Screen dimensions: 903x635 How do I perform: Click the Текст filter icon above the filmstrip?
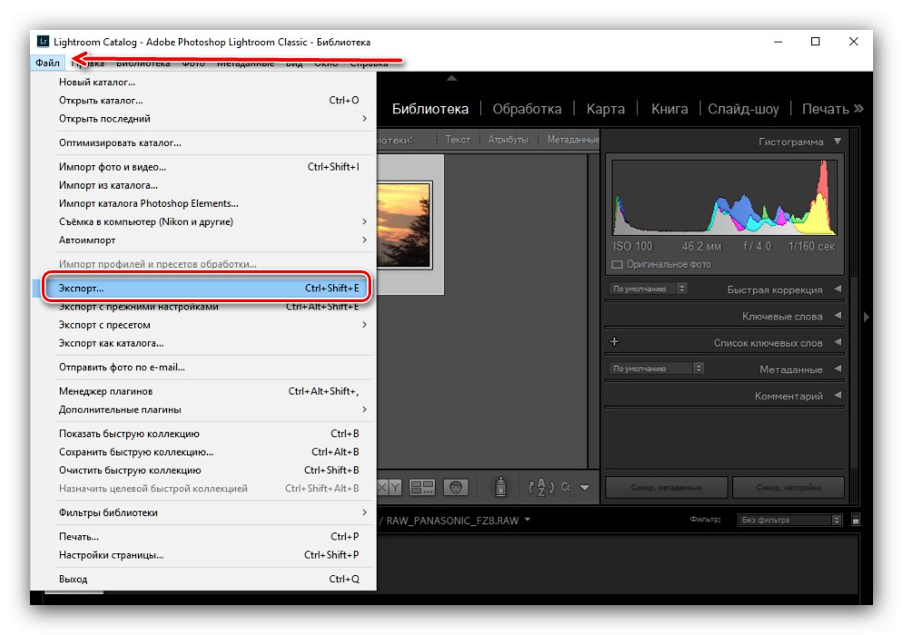pos(457,140)
